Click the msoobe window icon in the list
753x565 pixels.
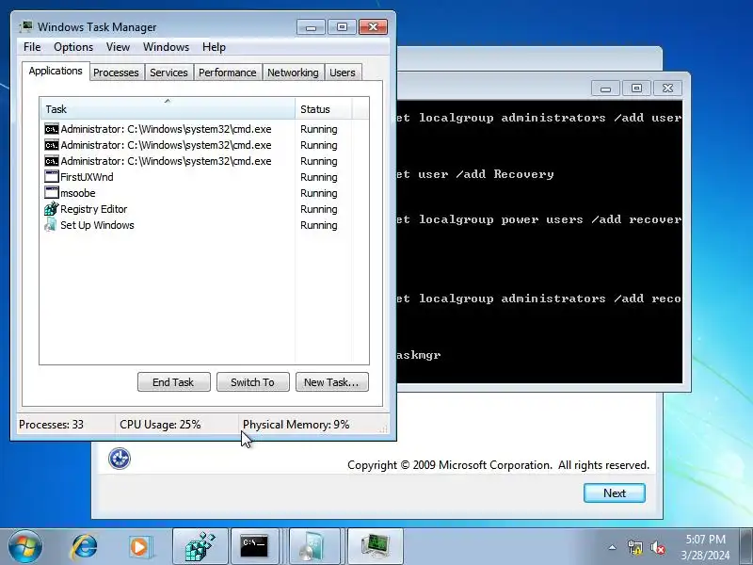(51, 193)
